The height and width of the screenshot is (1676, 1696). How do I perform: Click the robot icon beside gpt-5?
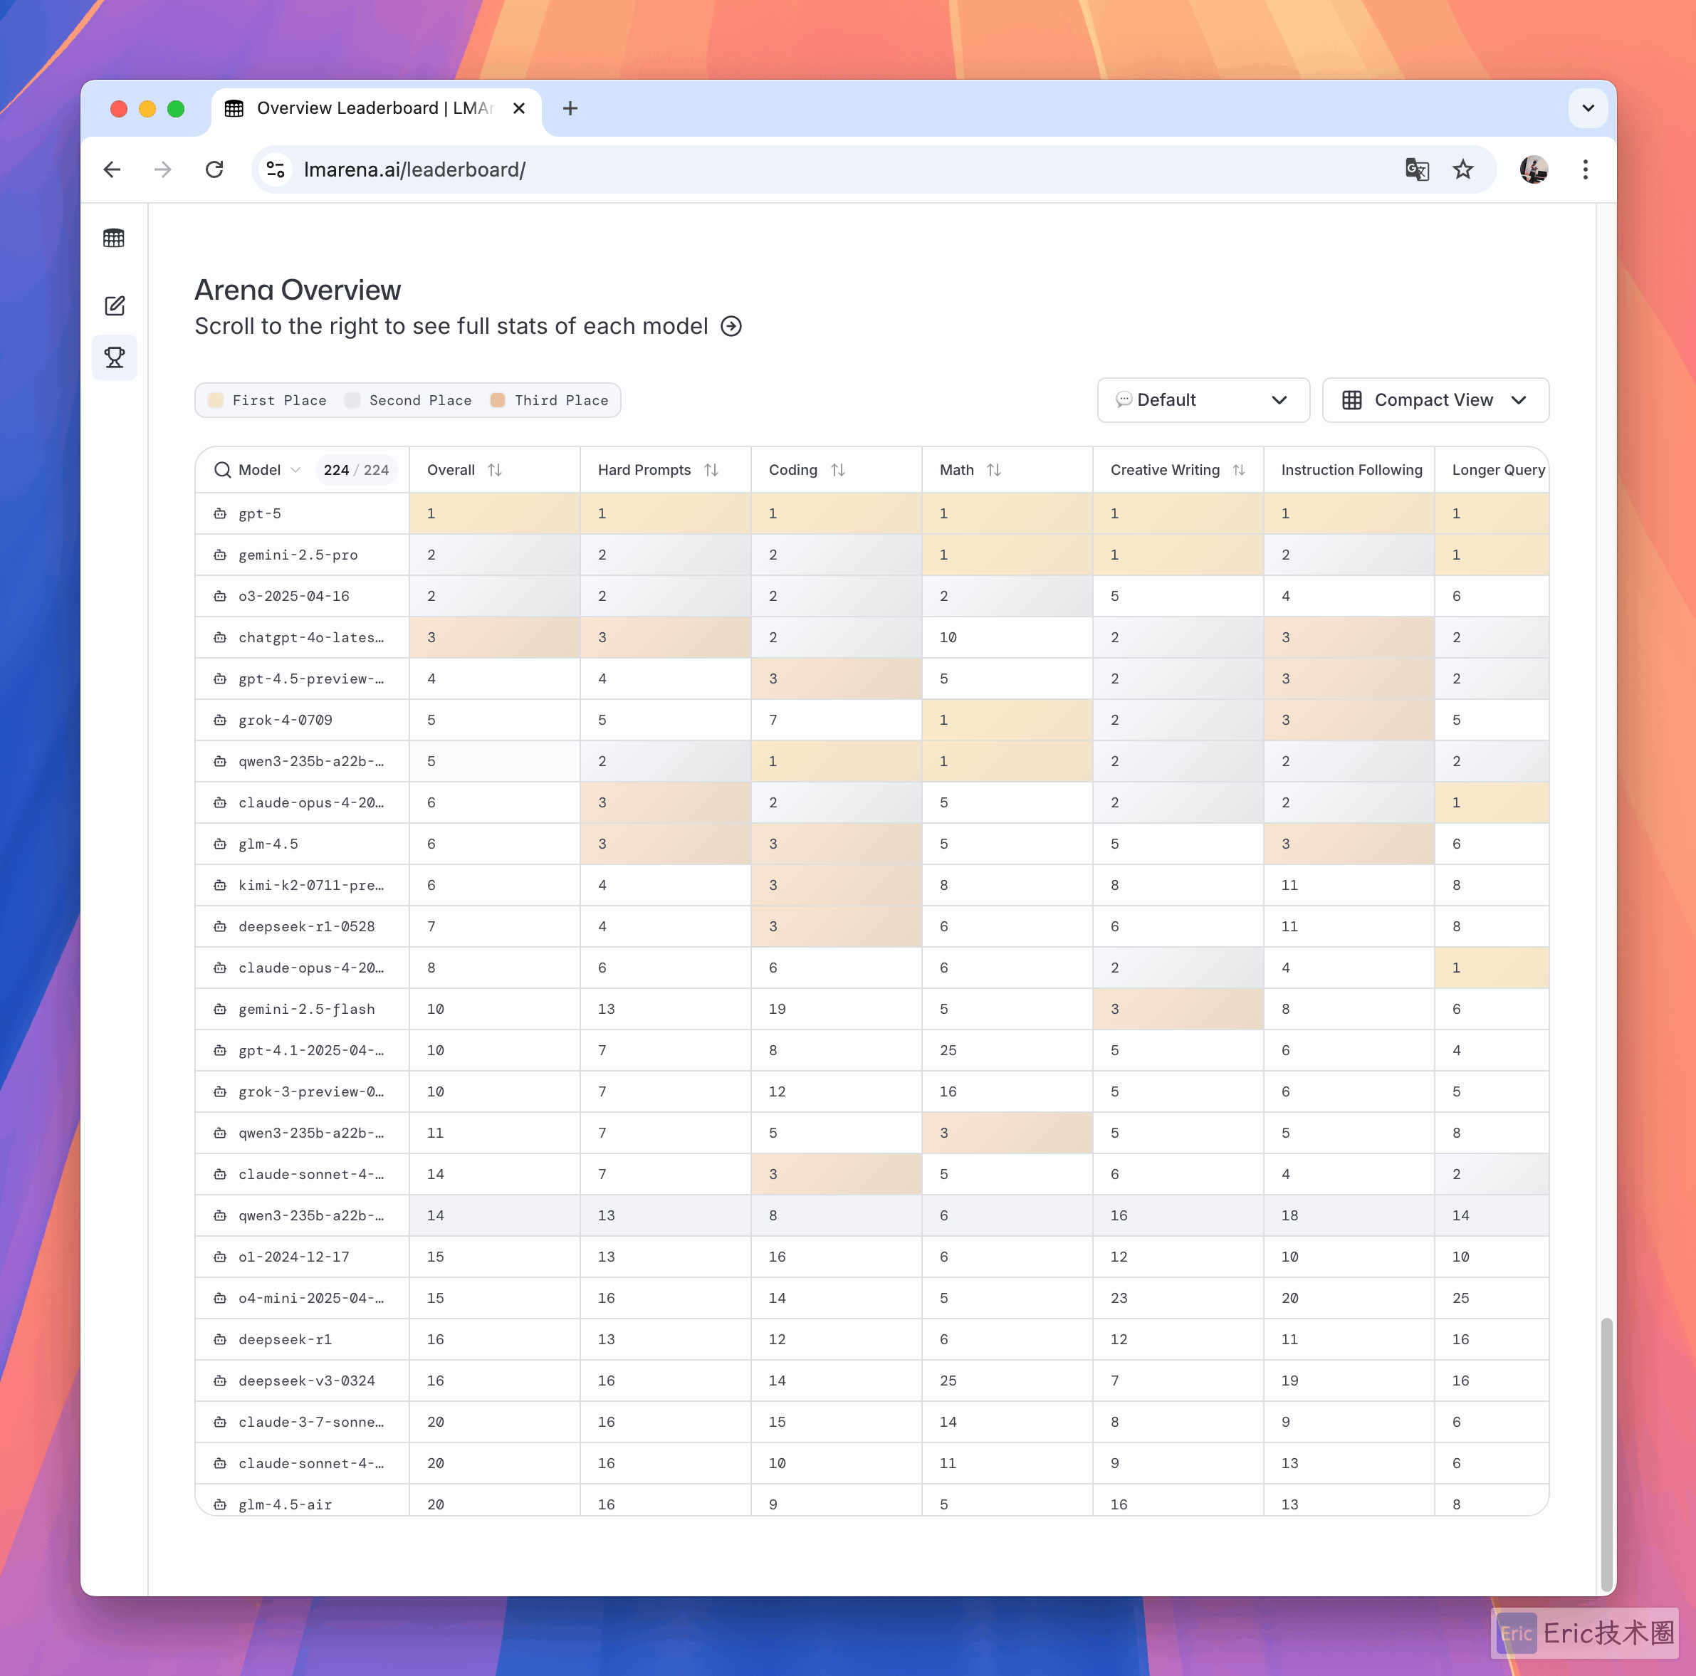pos(220,513)
